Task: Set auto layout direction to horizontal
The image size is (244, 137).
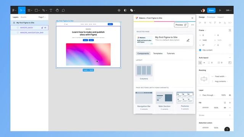Action: coord(204,62)
